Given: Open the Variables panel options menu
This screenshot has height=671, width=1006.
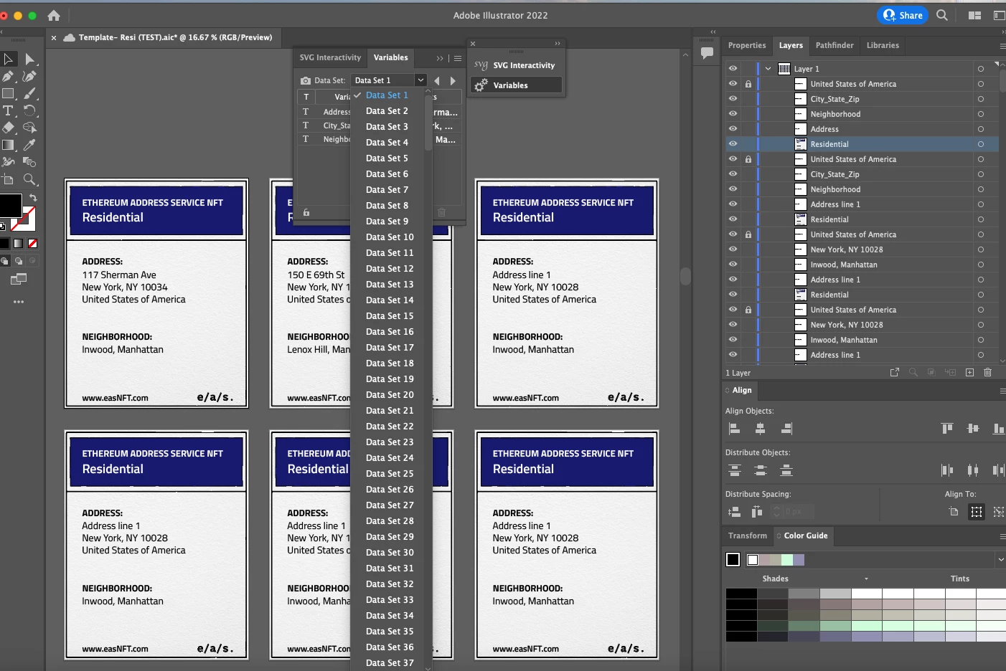Looking at the screenshot, I should [458, 58].
